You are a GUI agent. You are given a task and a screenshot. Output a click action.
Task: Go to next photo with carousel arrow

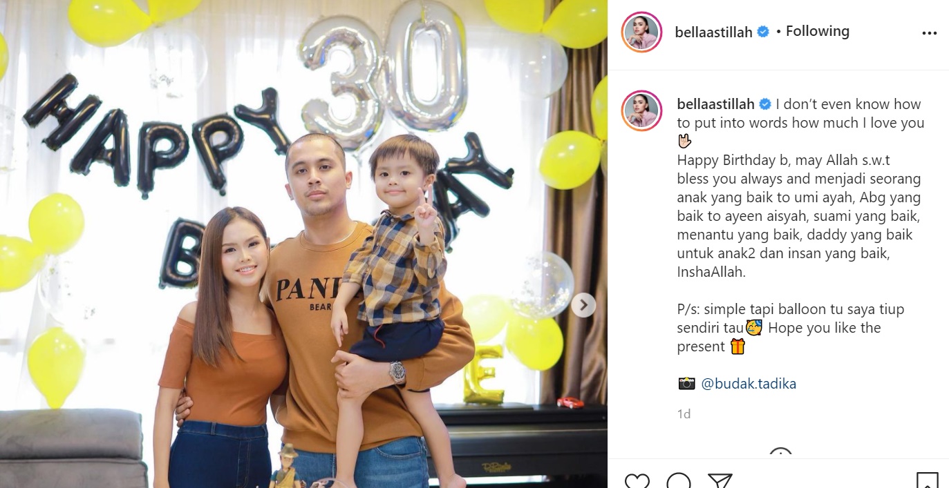pos(583,304)
